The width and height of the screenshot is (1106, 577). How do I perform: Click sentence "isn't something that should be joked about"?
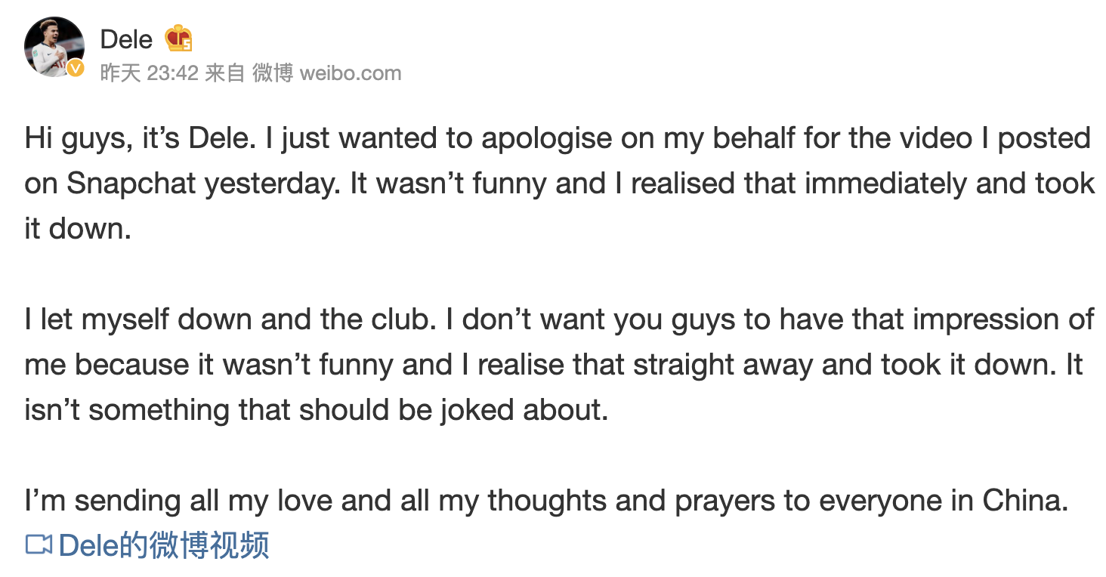[x=316, y=410]
